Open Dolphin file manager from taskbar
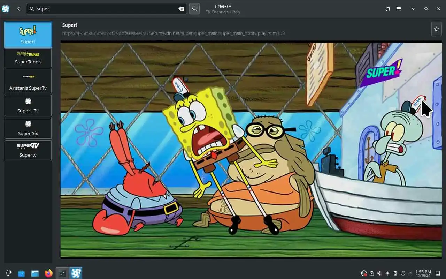This screenshot has height=279, width=446. [x=35, y=273]
